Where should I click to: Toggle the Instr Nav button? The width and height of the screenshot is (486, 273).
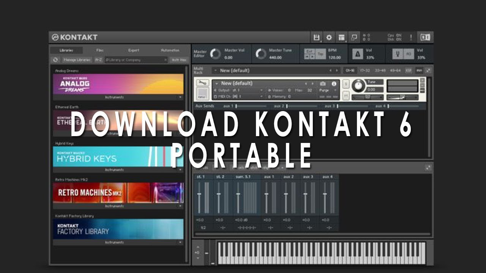(x=178, y=60)
